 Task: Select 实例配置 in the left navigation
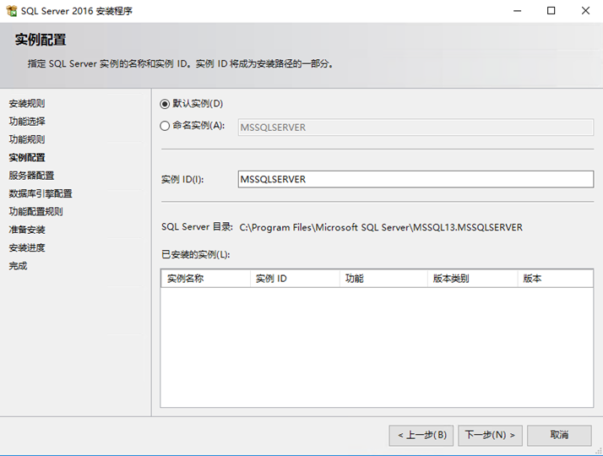[27, 157]
